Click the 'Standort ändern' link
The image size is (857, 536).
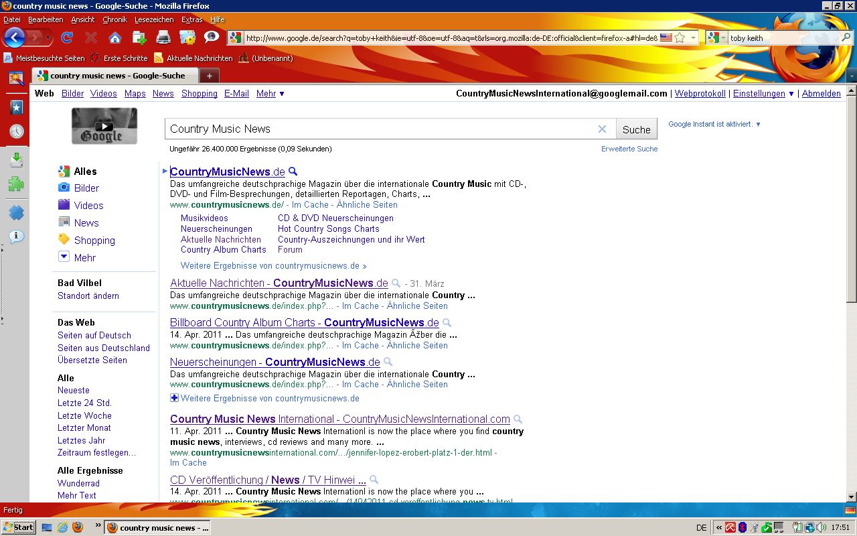tap(88, 296)
